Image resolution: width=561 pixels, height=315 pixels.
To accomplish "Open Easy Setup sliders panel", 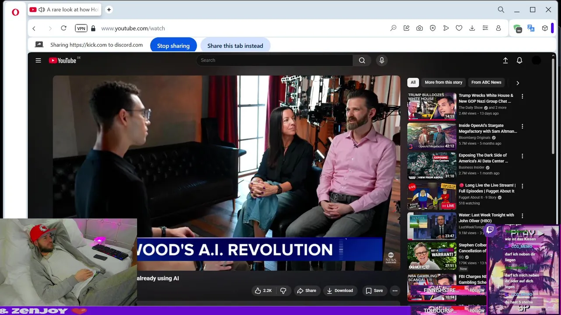I will pos(485,28).
